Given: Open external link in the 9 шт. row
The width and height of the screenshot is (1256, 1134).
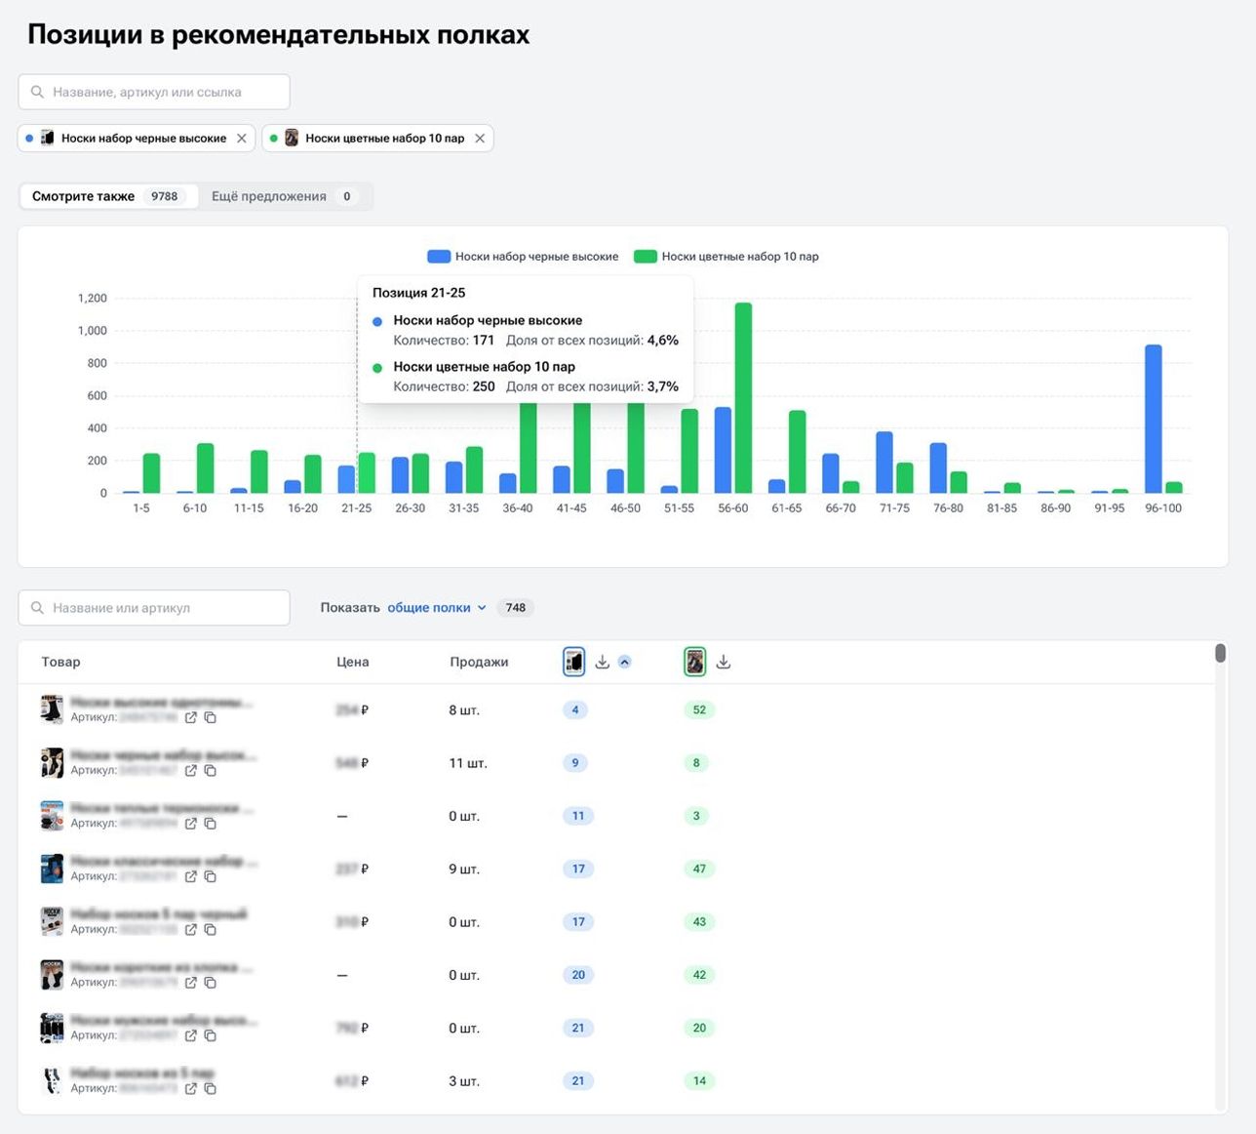Looking at the screenshot, I should [191, 876].
